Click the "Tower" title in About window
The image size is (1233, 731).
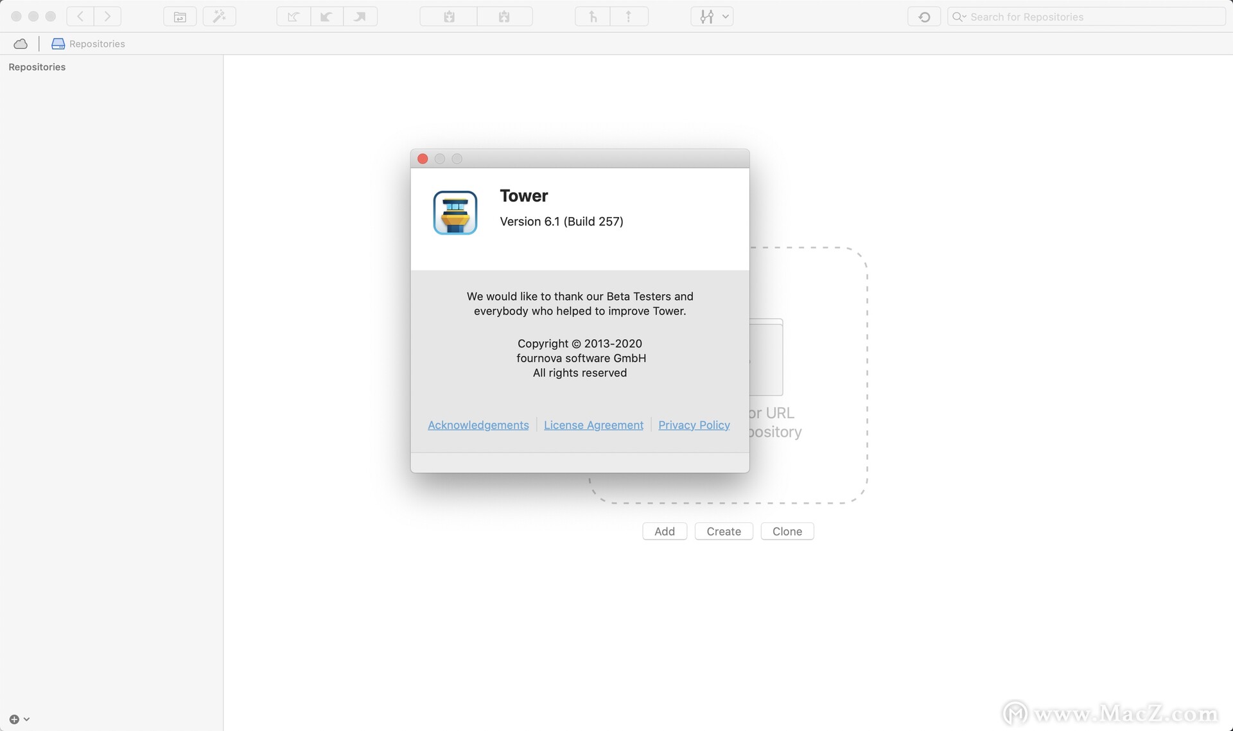(x=524, y=196)
